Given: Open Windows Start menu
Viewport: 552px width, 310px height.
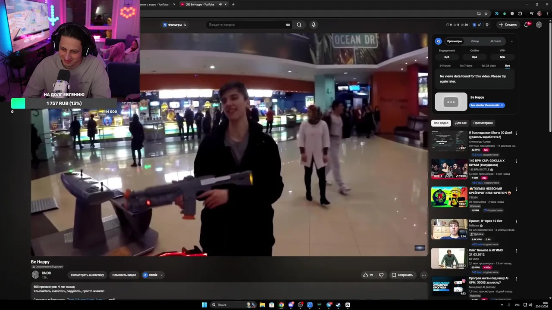Looking at the screenshot, I should click(204, 305).
